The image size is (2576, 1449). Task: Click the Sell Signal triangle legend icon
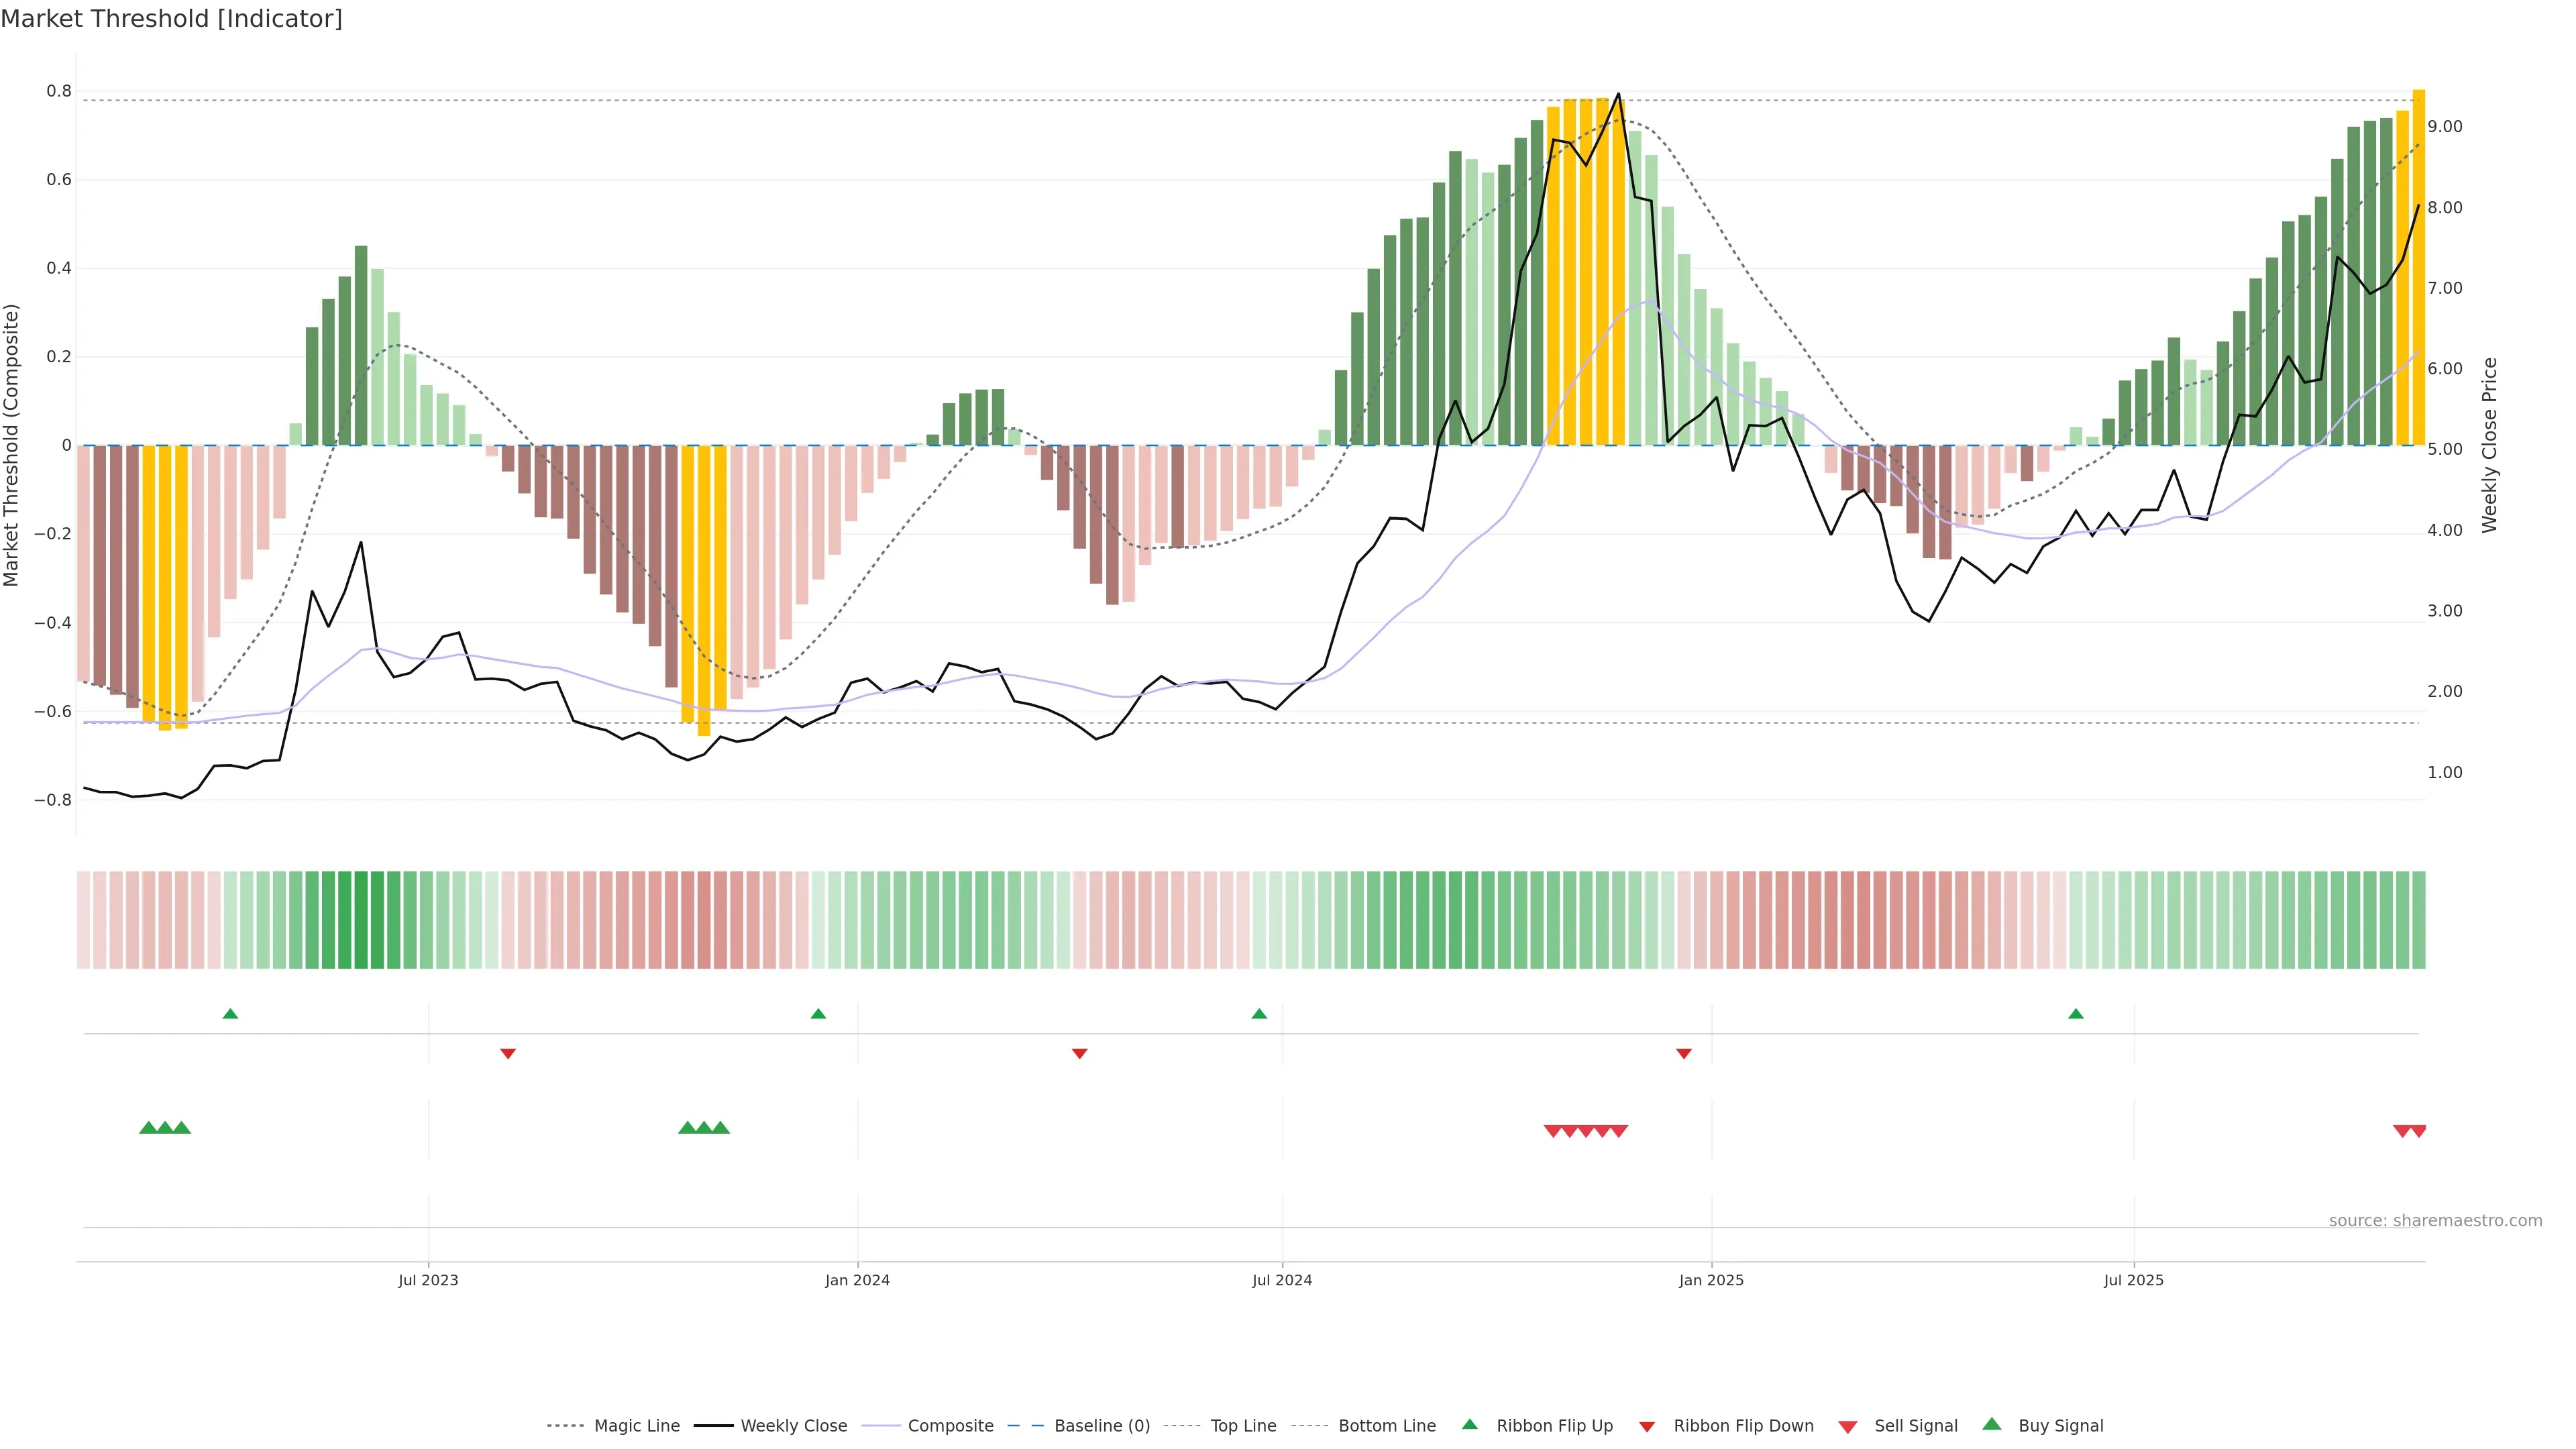pyautogui.click(x=1847, y=1426)
